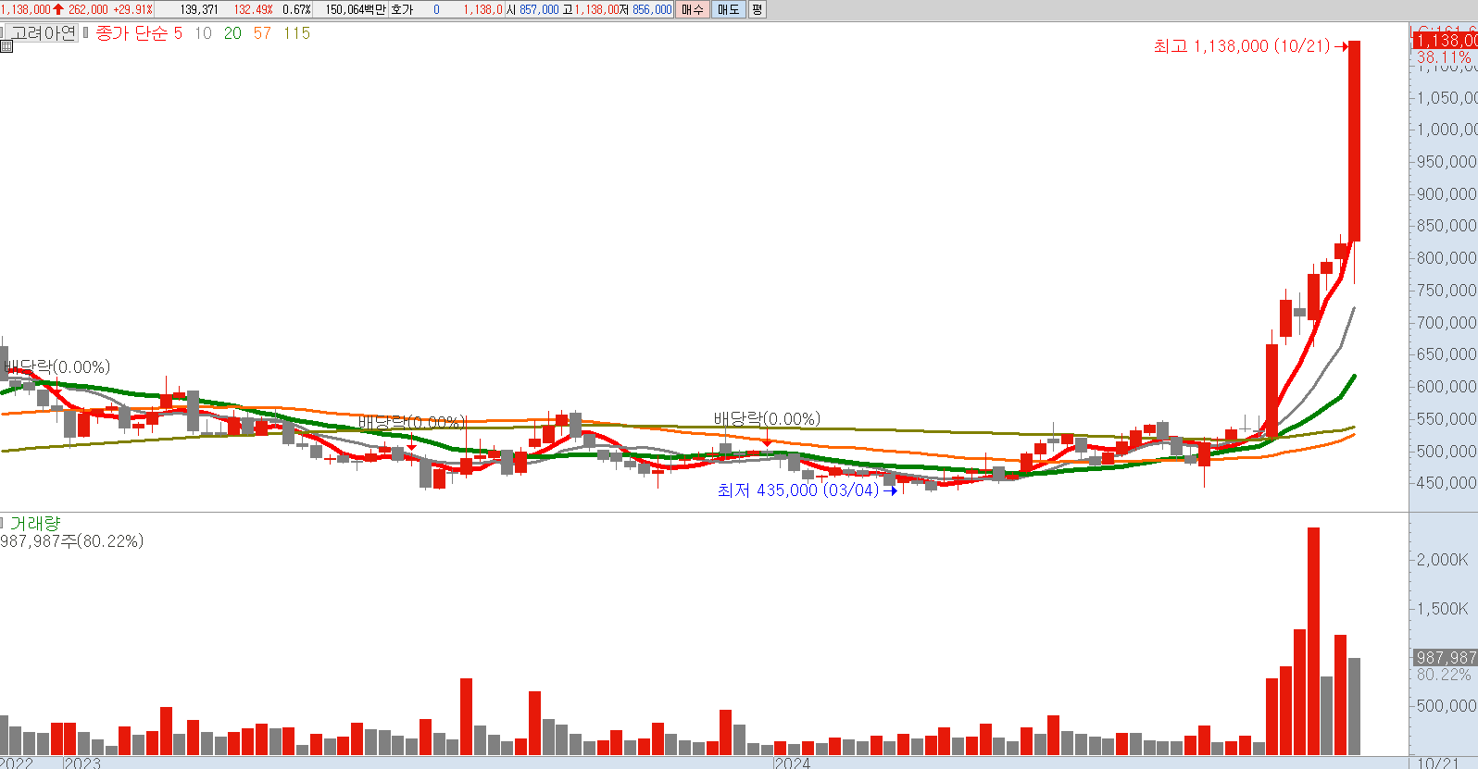Toggle the small box left of 고려아연
1478x769 pixels.
tap(3, 32)
